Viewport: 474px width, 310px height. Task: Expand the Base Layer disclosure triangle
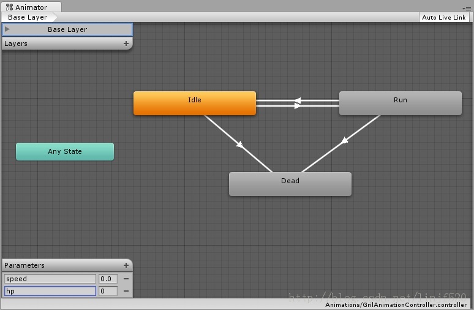coord(7,29)
